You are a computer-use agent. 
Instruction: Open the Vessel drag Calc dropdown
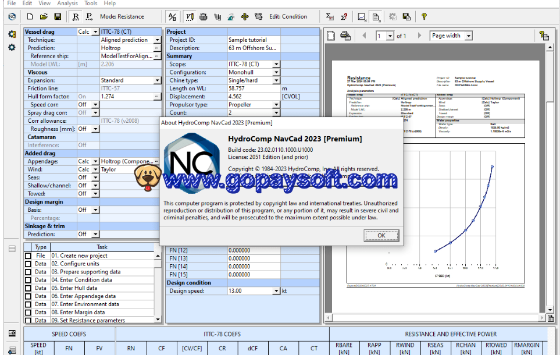tap(95, 32)
